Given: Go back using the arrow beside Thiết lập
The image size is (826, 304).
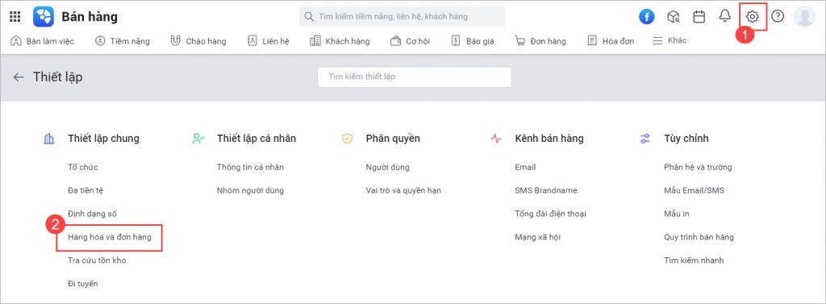Looking at the screenshot, I should pyautogui.click(x=19, y=77).
